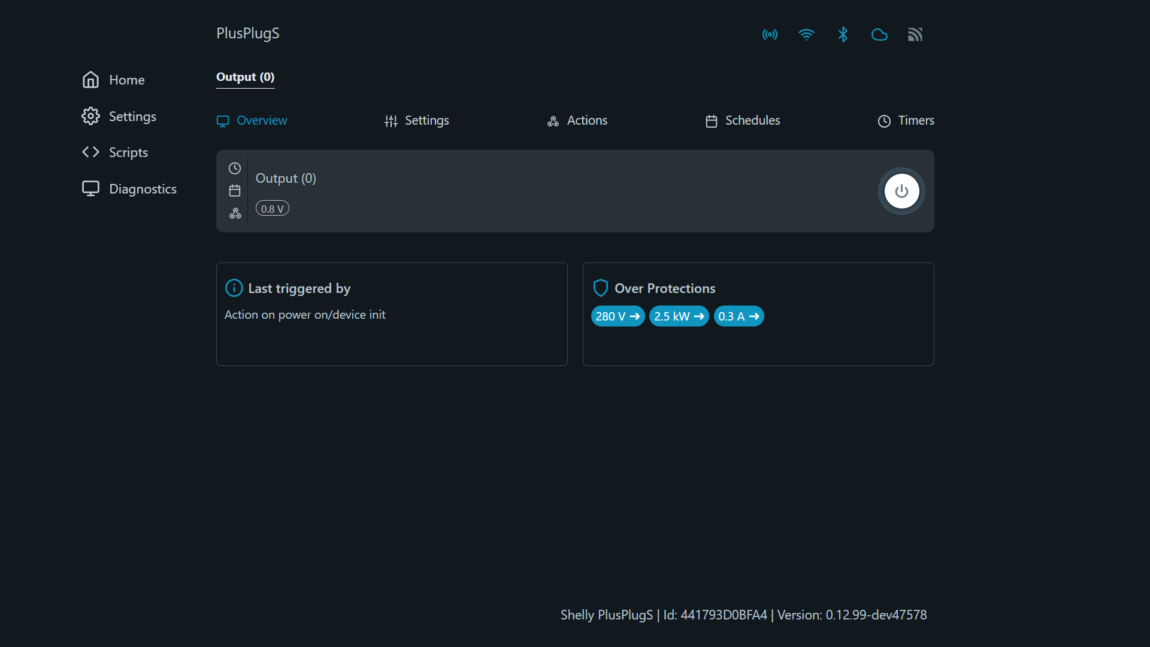Click the access point status icon

click(770, 35)
